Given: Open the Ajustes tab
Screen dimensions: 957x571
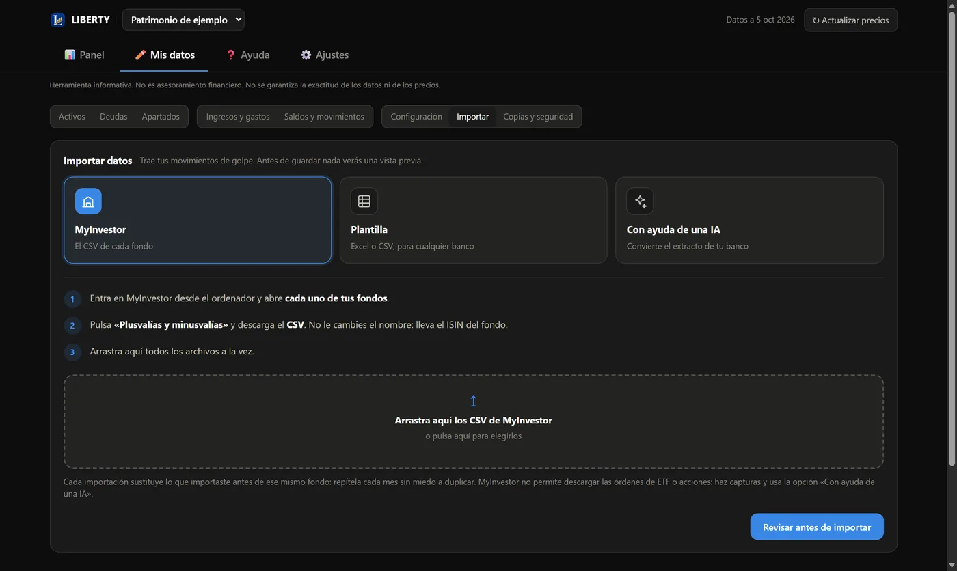Looking at the screenshot, I should pos(325,55).
